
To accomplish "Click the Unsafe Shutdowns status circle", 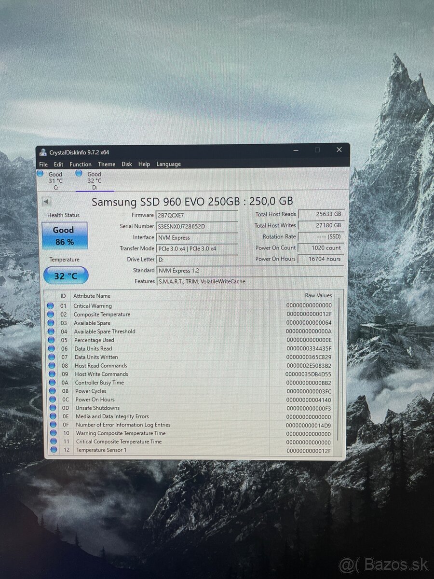I will (52, 408).
